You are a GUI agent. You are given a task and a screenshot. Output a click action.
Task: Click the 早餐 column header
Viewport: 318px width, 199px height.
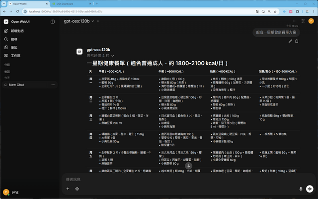pyautogui.click(x=111, y=72)
